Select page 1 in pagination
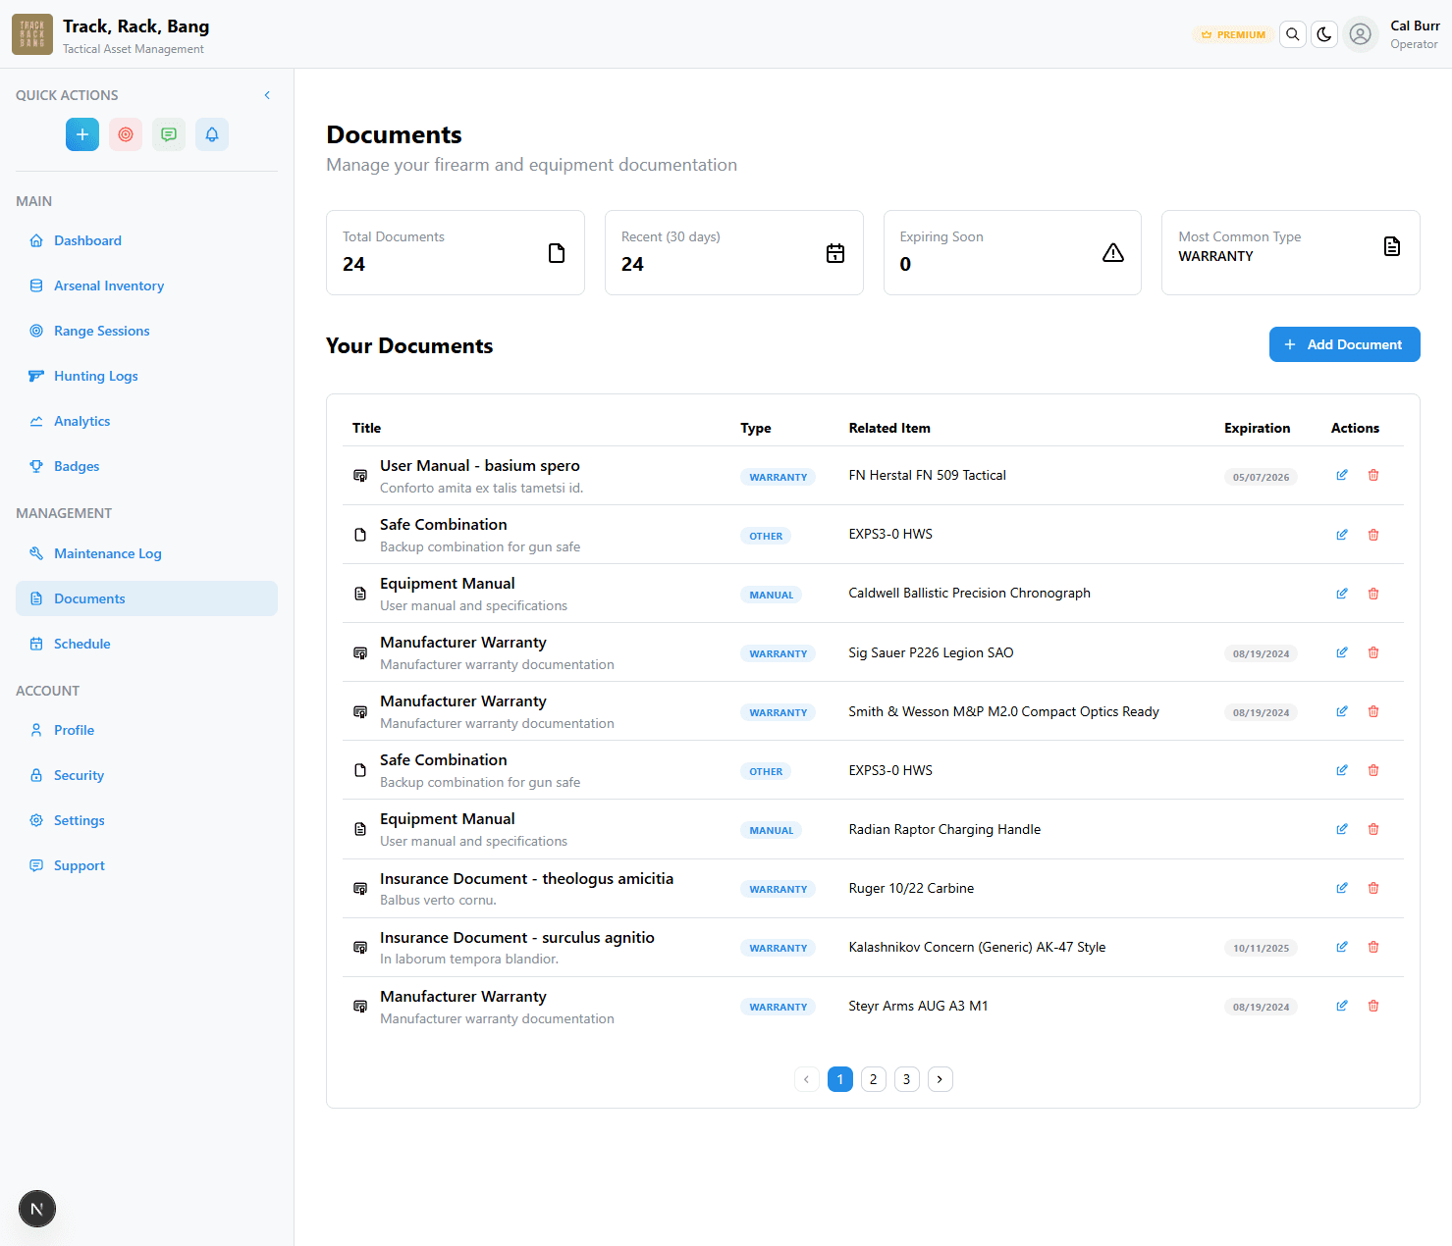The image size is (1452, 1246). pyautogui.click(x=840, y=1079)
